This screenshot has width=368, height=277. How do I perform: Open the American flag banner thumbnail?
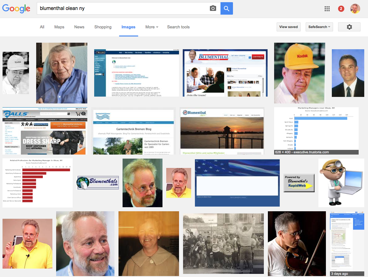(237, 183)
